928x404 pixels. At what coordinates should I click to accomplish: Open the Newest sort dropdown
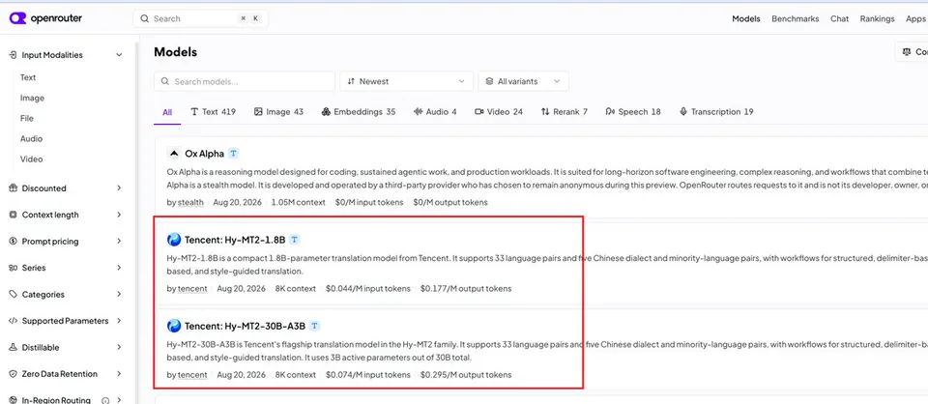pos(407,81)
